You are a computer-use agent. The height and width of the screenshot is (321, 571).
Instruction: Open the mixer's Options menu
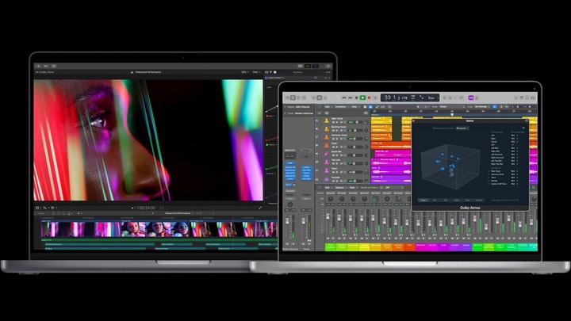(339, 188)
